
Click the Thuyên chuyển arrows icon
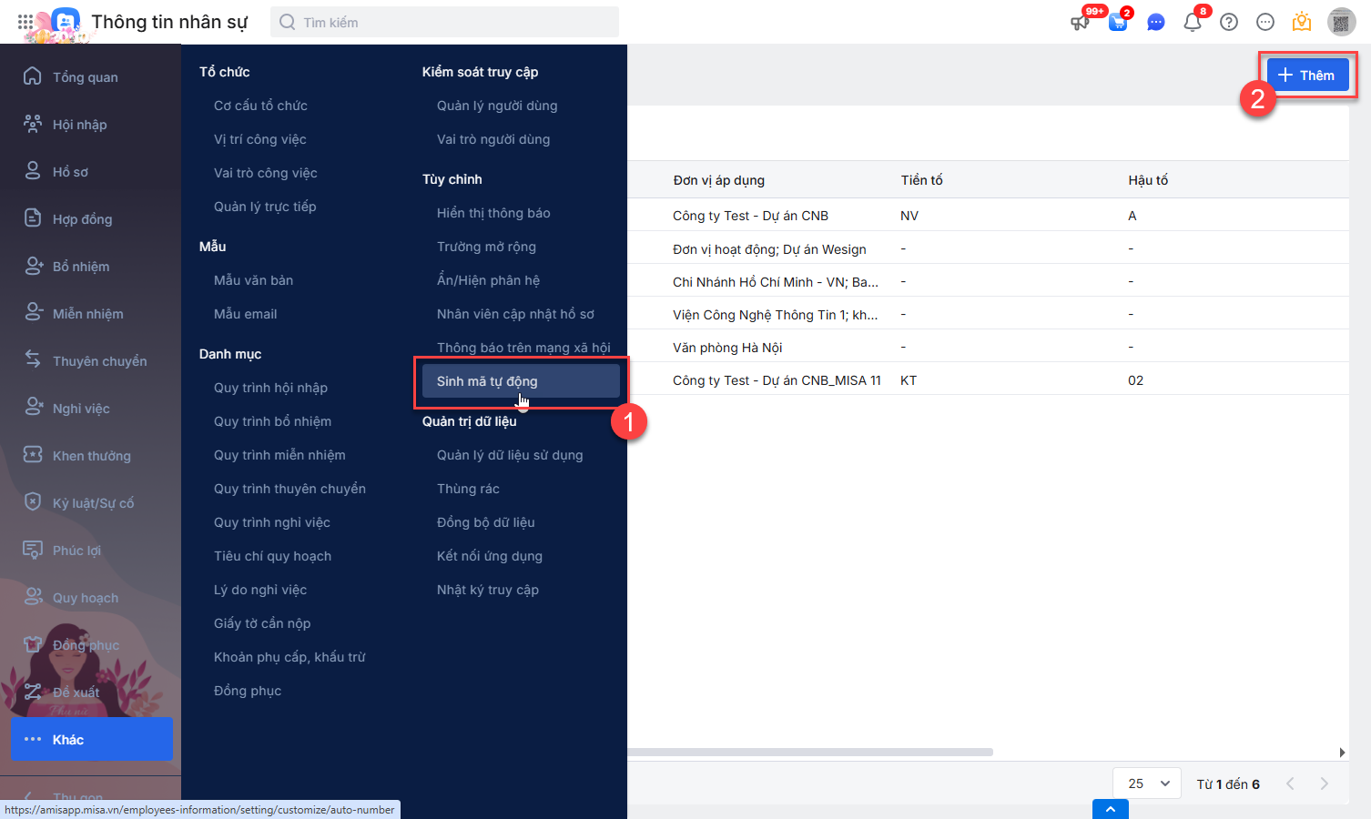click(33, 360)
